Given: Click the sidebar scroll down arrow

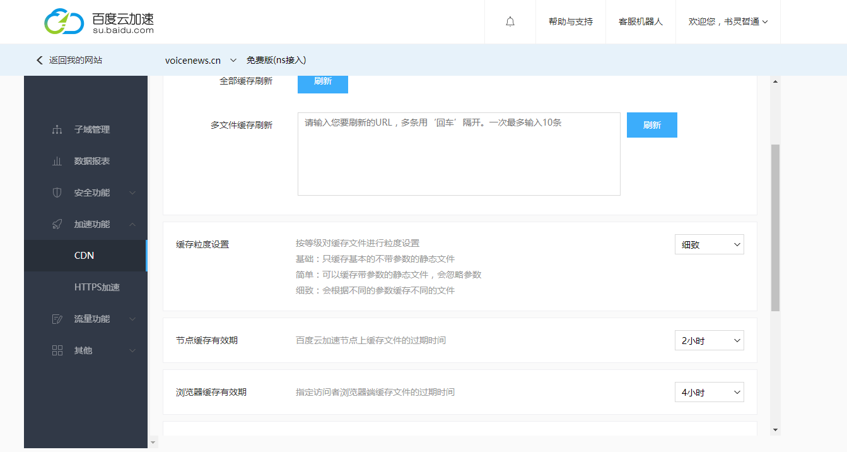Looking at the screenshot, I should [x=152, y=442].
